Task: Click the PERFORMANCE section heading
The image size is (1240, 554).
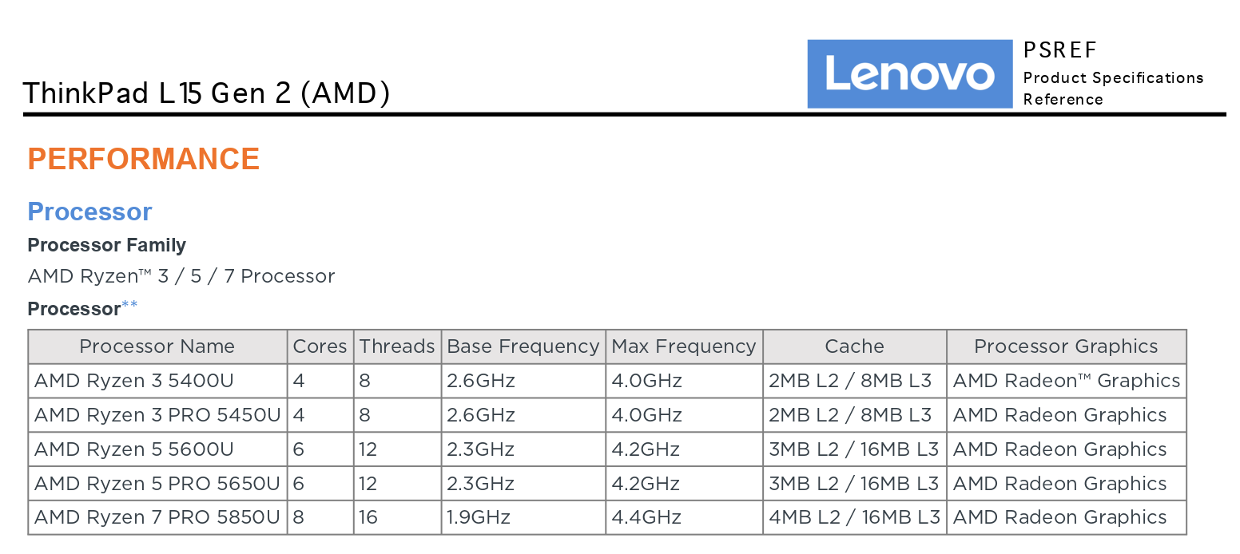Action: coord(144,159)
